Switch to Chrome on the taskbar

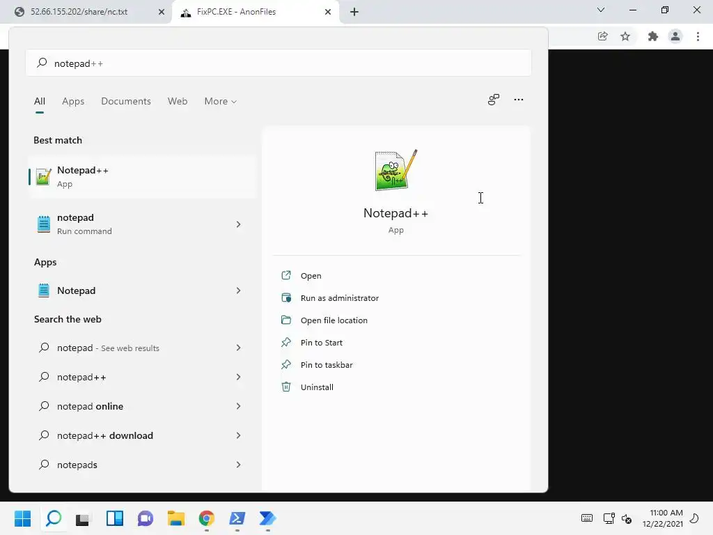pyautogui.click(x=206, y=518)
